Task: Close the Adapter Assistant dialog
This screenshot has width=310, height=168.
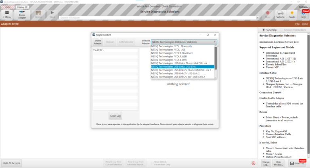Action: pos(215,35)
